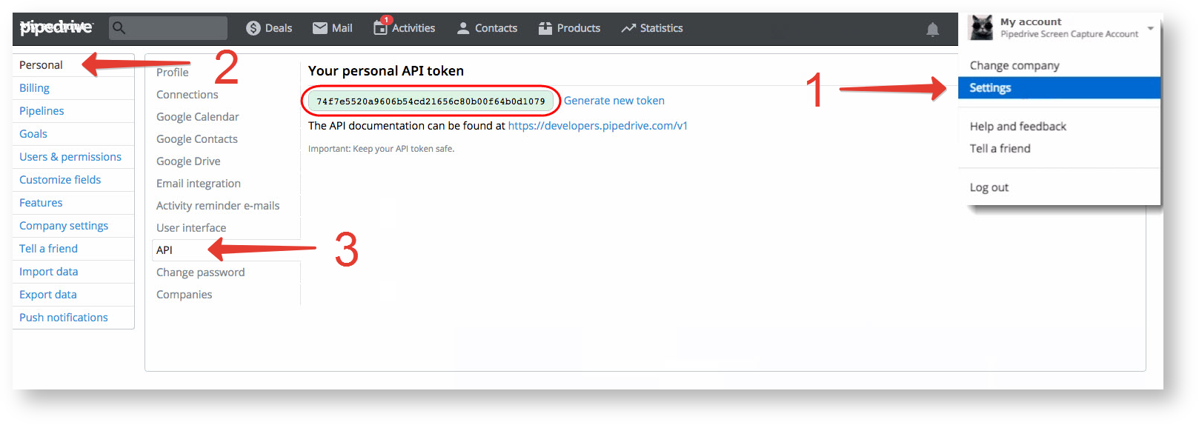Choose Tell a friend in account menu
The width and height of the screenshot is (1199, 425).
tap(1000, 148)
